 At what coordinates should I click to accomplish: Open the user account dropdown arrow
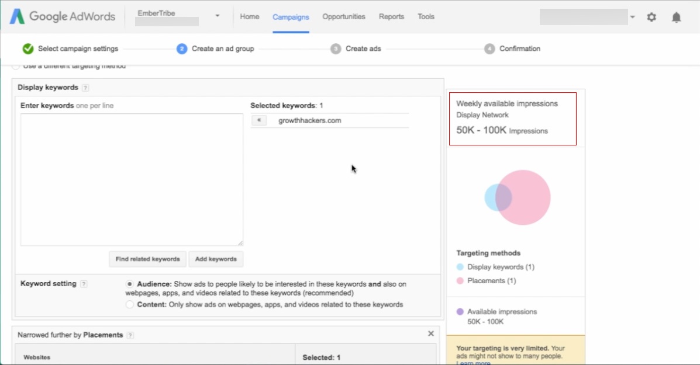pyautogui.click(x=632, y=17)
